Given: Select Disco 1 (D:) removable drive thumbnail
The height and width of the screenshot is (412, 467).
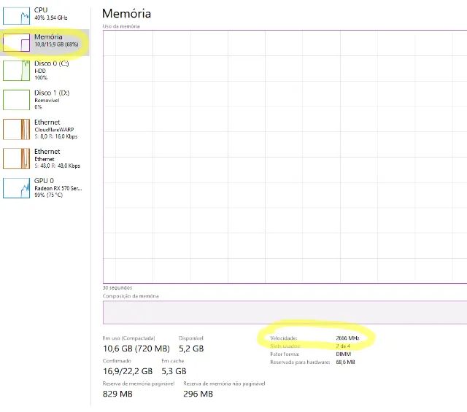Looking at the screenshot, I should (16, 100).
